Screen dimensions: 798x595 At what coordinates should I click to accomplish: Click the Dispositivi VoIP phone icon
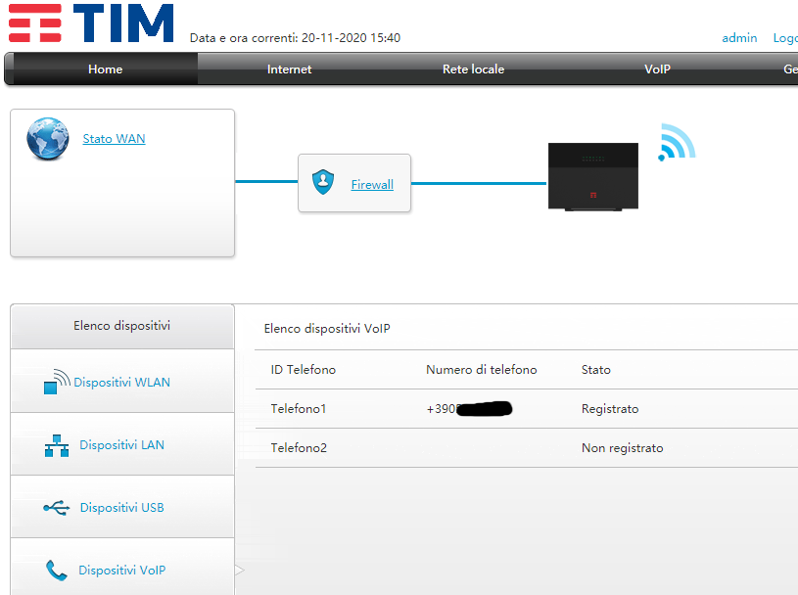pyautogui.click(x=56, y=571)
